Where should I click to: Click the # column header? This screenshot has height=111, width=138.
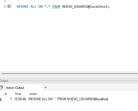tap(6, 94)
